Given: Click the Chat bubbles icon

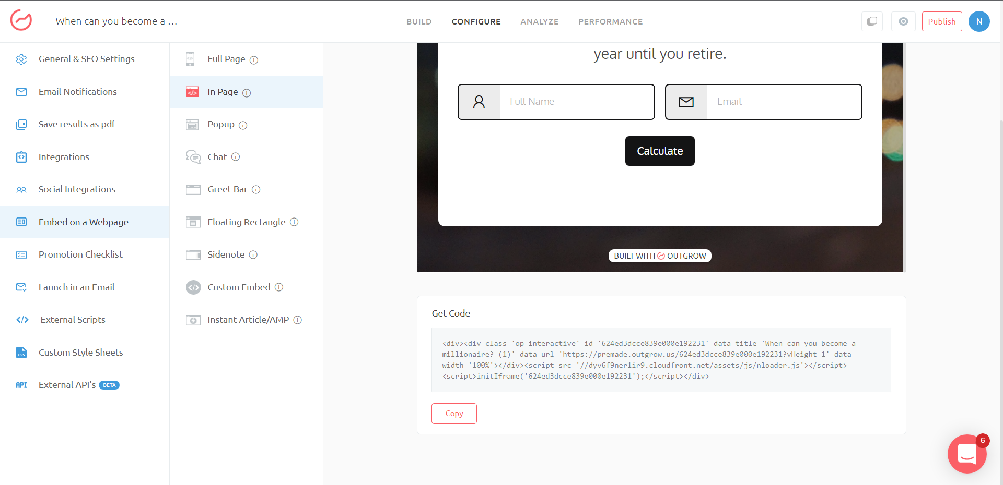Looking at the screenshot, I should (193, 157).
